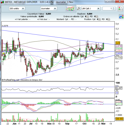Increase the order quantity with up arrow
124x125 pixels.
(x=113, y=8)
